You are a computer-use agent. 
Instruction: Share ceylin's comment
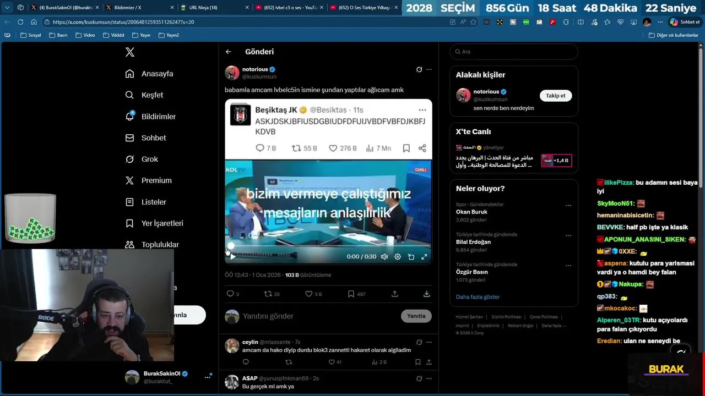(429, 362)
